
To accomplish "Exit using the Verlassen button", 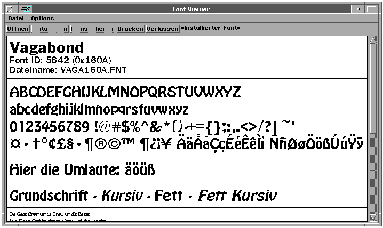I will pos(163,29).
